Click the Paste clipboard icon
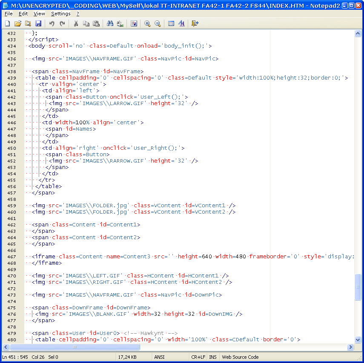 point(96,23)
